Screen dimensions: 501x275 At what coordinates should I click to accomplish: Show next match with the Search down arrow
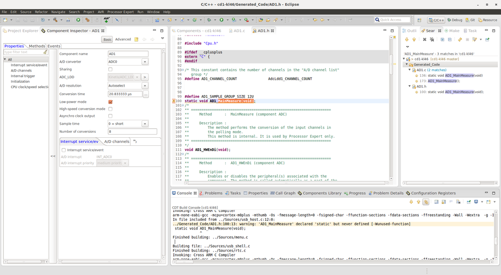pos(407,40)
